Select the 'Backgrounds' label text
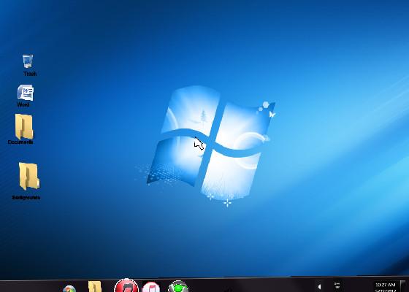409x292 pixels. pos(26,198)
